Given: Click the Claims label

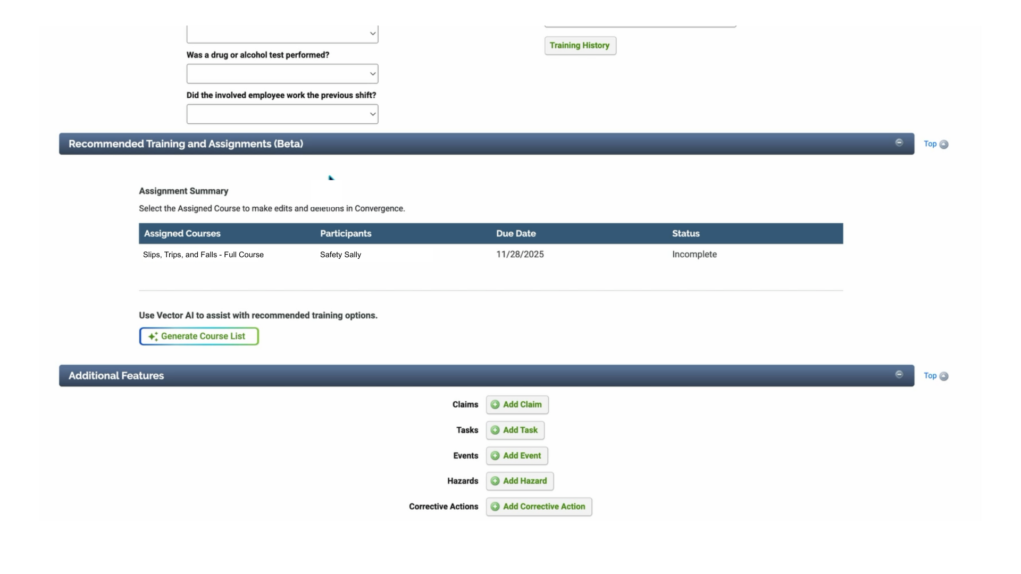Looking at the screenshot, I should point(465,405).
